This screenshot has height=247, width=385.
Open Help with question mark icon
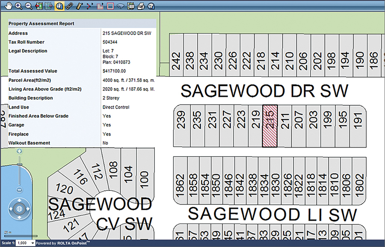click(151, 6)
